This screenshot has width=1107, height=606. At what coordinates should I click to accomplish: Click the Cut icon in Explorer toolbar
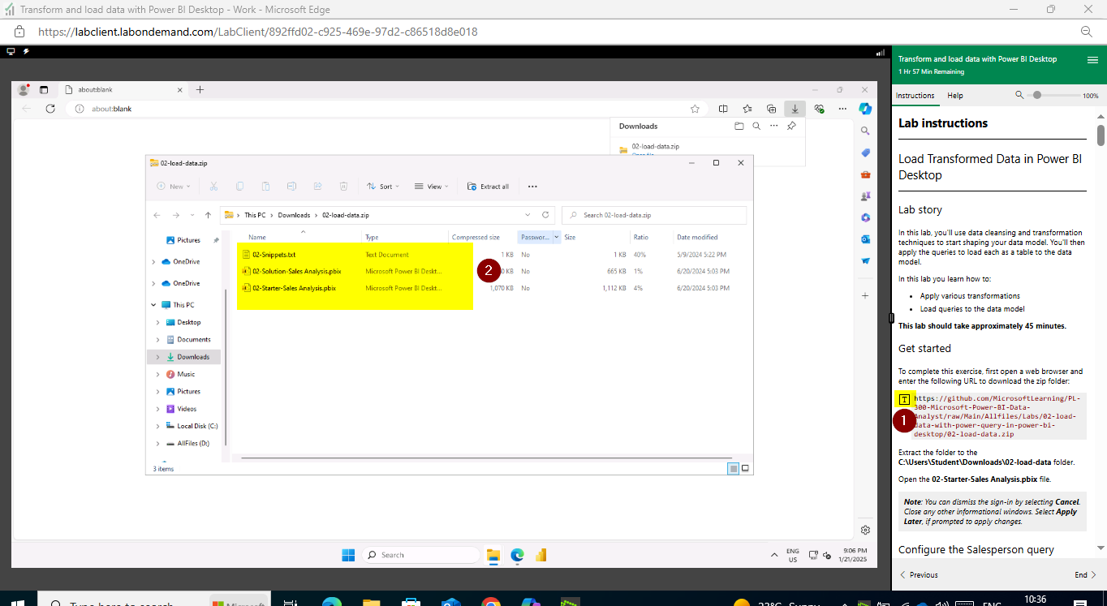[x=213, y=187]
